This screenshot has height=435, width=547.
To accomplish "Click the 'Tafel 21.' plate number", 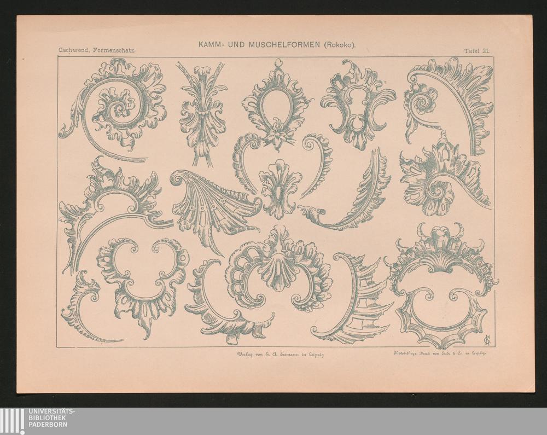I will tap(476, 51).
